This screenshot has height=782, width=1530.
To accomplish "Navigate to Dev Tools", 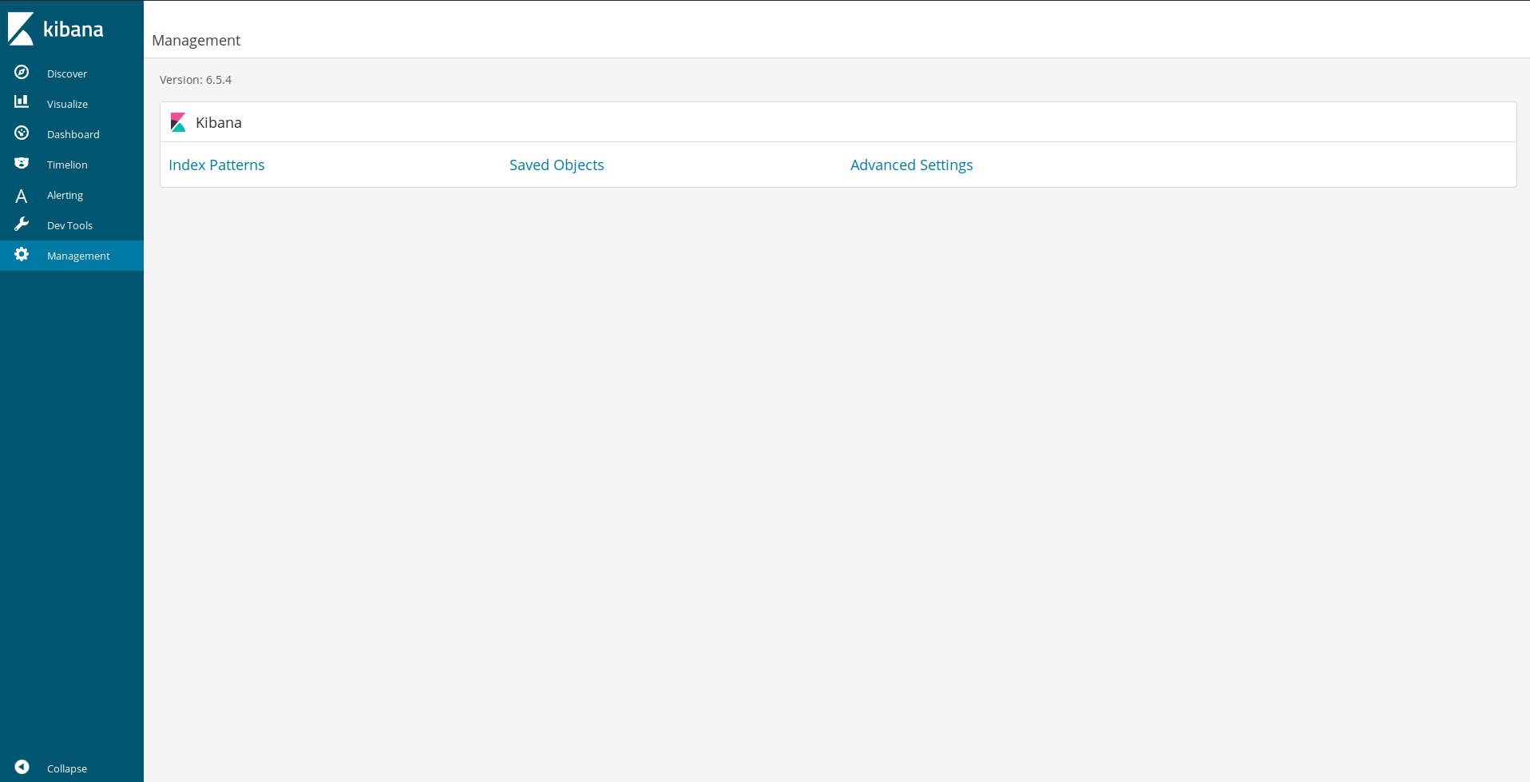I will (69, 225).
